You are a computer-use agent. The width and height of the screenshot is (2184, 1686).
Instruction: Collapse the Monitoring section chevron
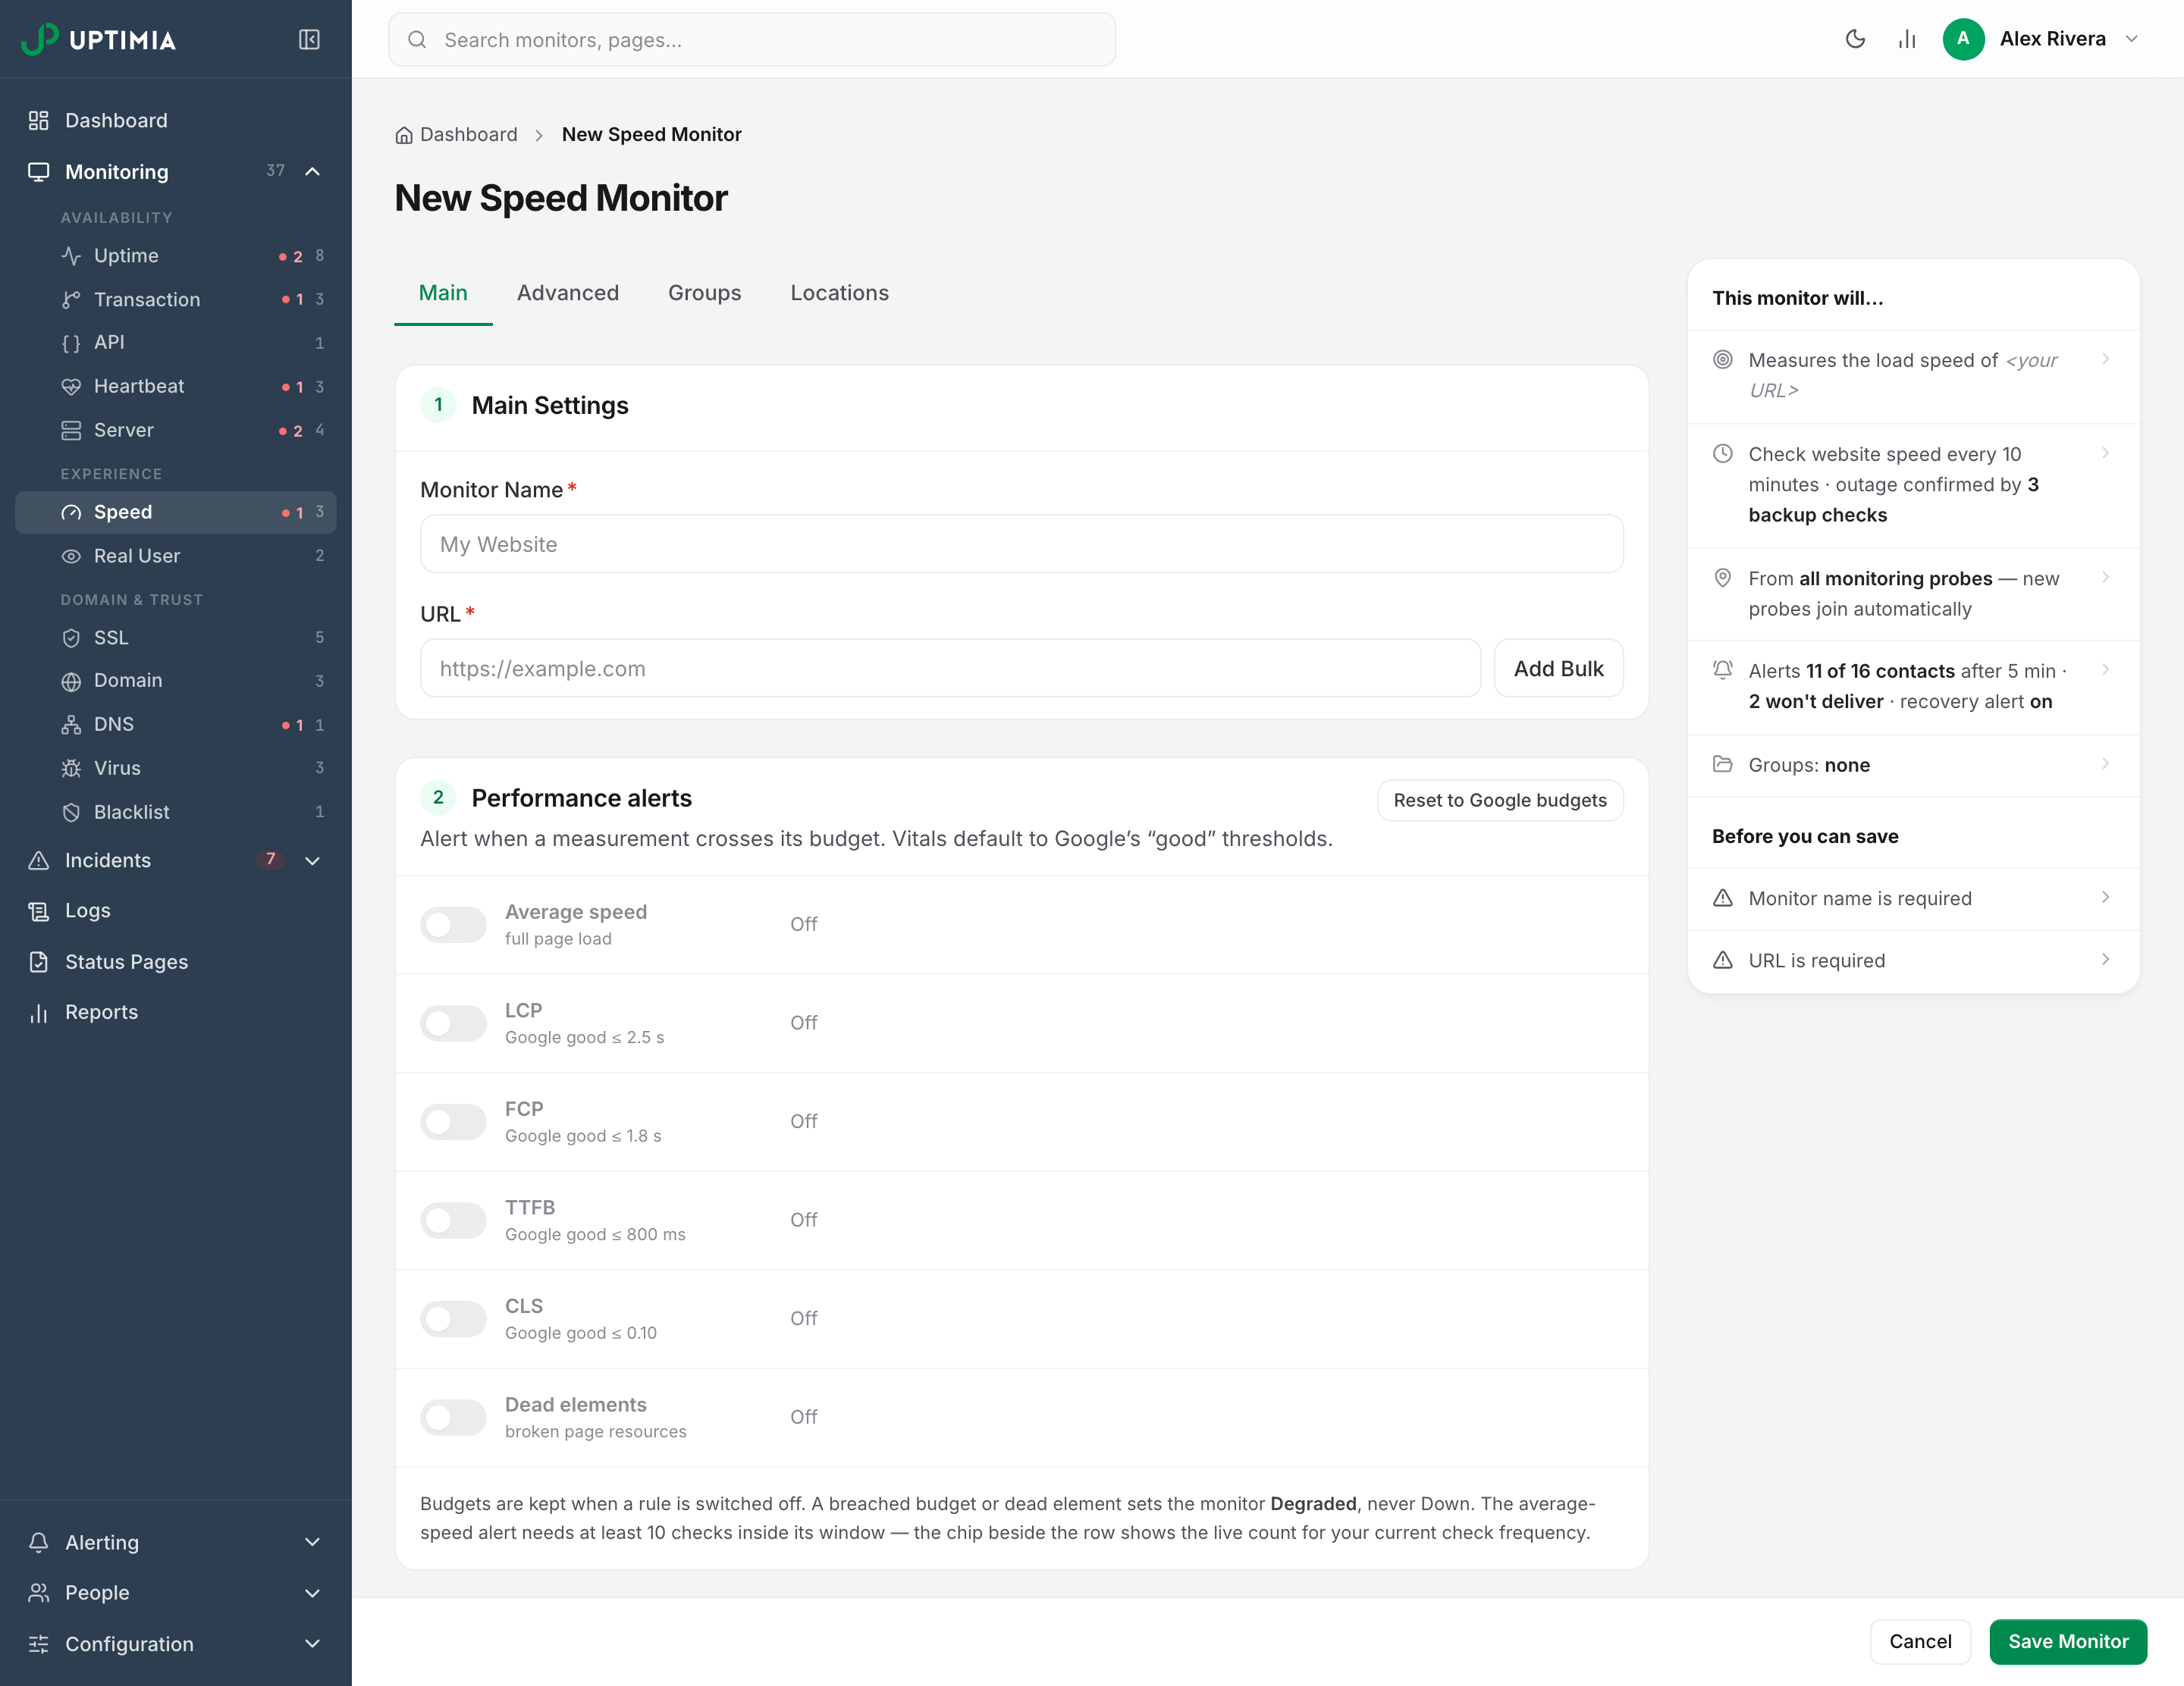(x=312, y=172)
